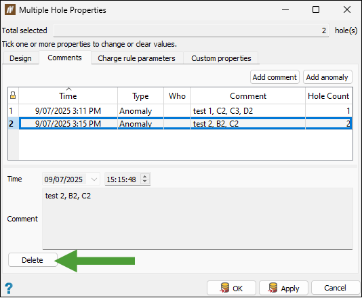This screenshot has width=362, height=298.
Task: Click the database icon on Apply button
Action: (273, 288)
